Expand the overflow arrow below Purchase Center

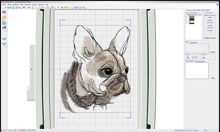6,47
